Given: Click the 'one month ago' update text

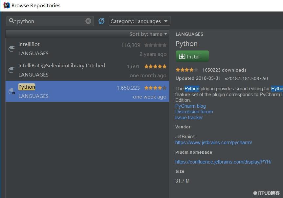Looking at the screenshot, I should [148, 76].
